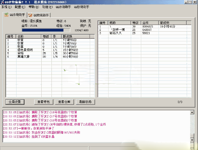Maximize the window
The height and width of the screenshot is (150, 198).
click(190, 2)
